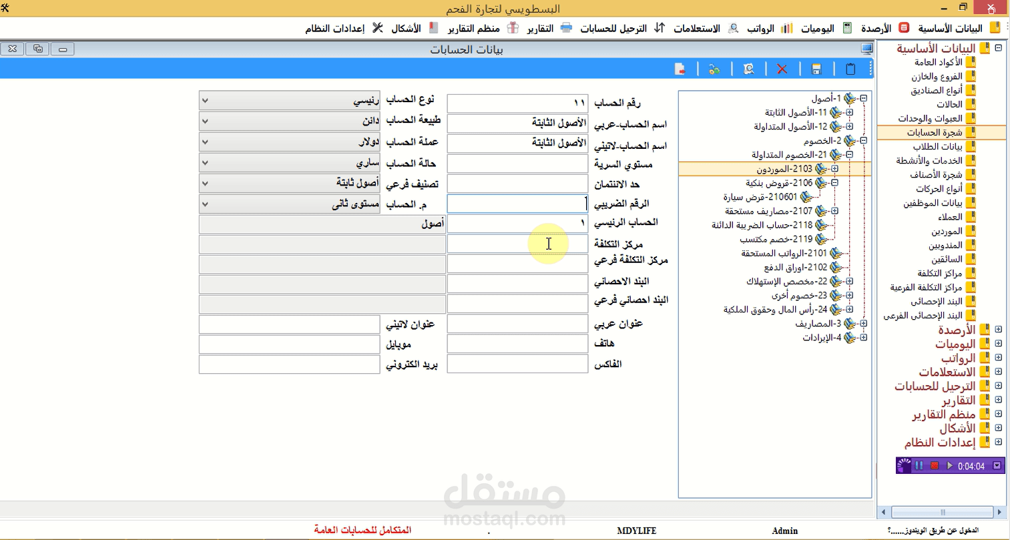This screenshot has height=540, width=1010.
Task: Expand the 11-الأصول الثابتة tree node
Action: (849, 112)
